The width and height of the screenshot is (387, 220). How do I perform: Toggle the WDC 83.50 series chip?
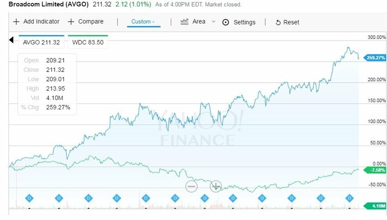click(x=88, y=43)
